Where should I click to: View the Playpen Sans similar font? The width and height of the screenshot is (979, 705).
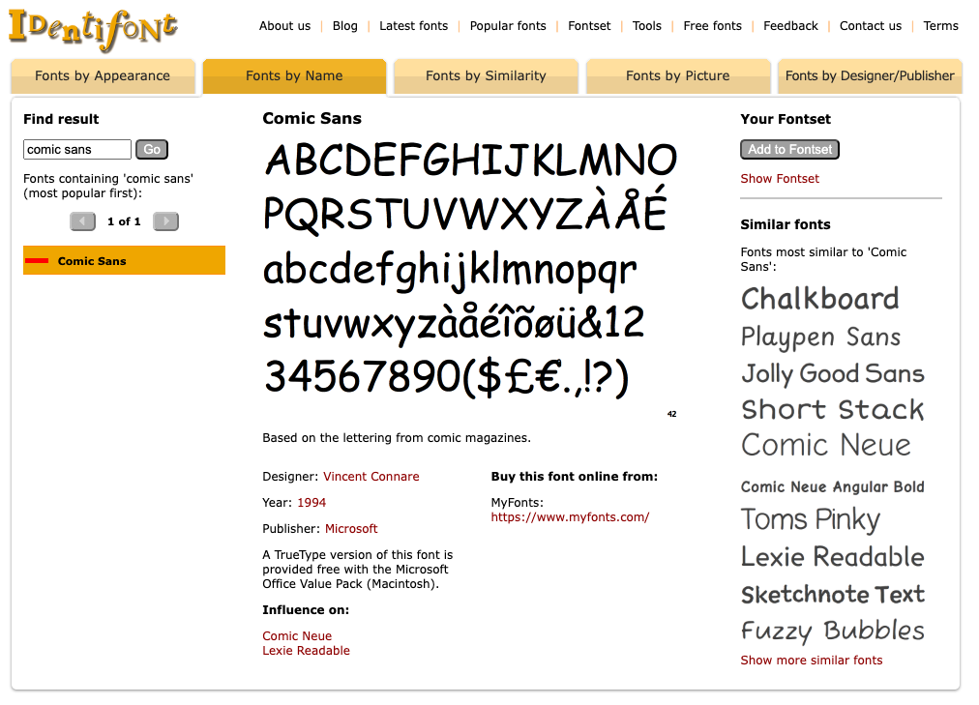click(x=821, y=338)
